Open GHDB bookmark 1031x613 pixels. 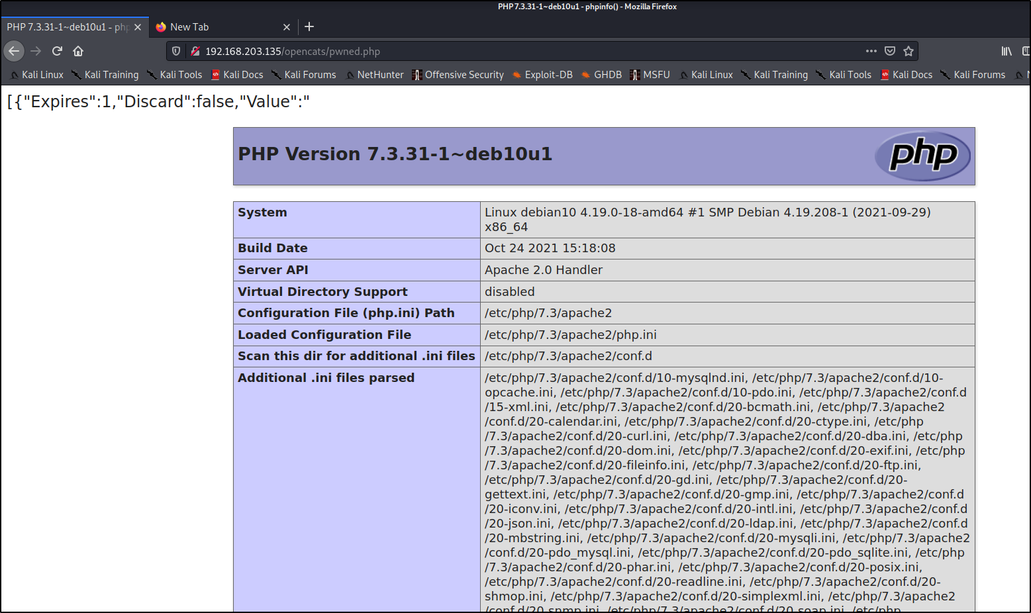tap(602, 75)
